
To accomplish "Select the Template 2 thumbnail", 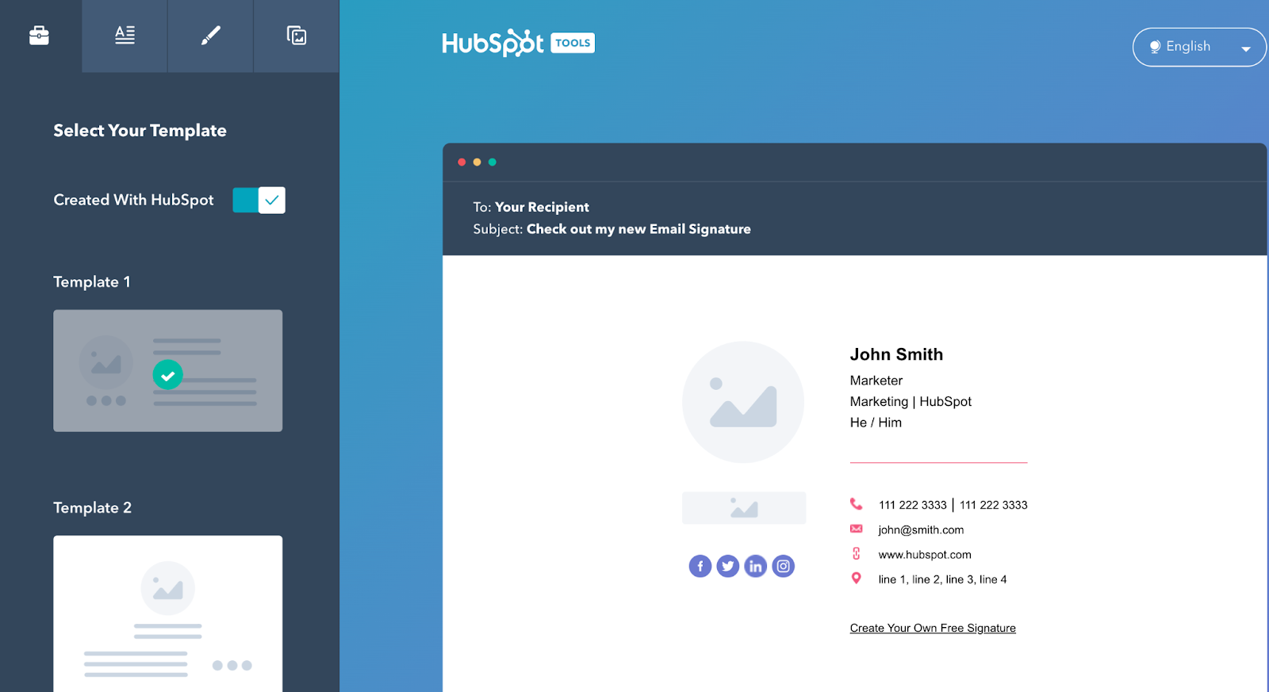I will pyautogui.click(x=167, y=614).
